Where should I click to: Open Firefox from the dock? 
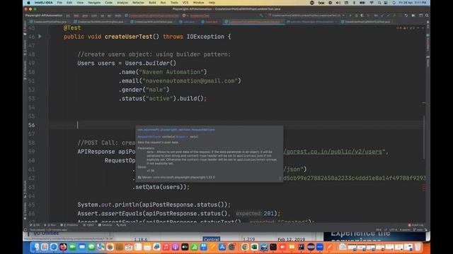(63, 247)
